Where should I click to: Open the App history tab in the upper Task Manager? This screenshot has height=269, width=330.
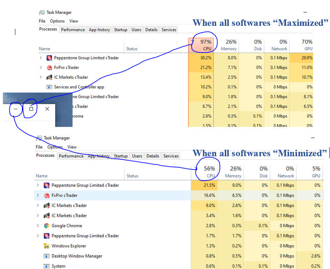[x=99, y=30]
